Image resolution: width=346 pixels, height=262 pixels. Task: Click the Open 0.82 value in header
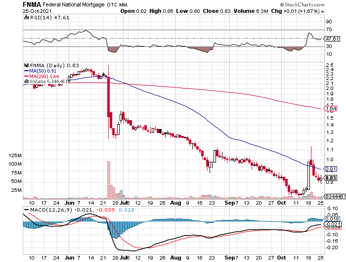click(133, 11)
